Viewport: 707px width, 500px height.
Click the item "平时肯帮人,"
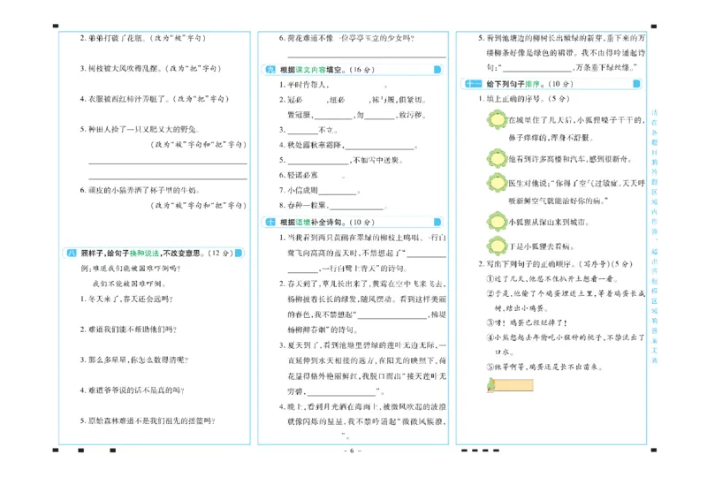308,85
